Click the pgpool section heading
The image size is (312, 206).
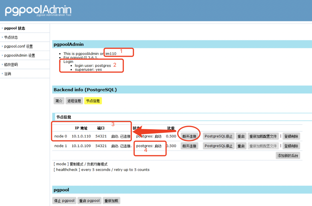coord(61,190)
